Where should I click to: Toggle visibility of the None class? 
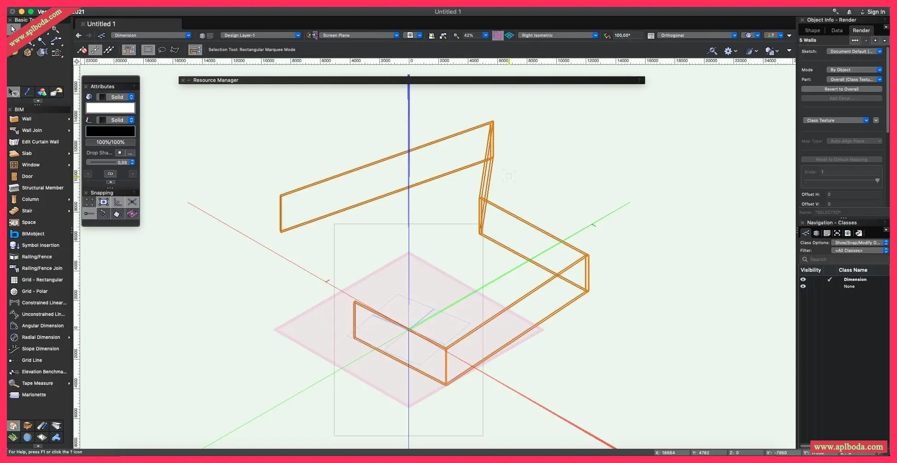803,286
